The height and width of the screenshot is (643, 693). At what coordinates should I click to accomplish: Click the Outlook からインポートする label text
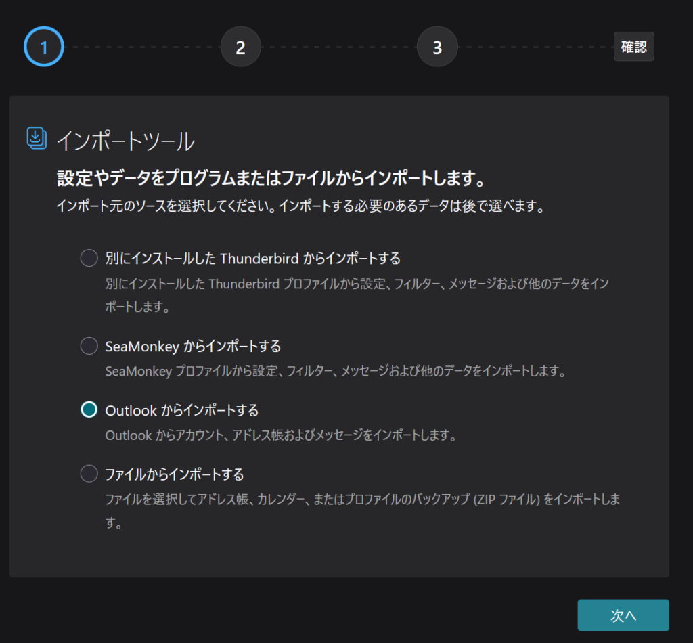pos(182,410)
